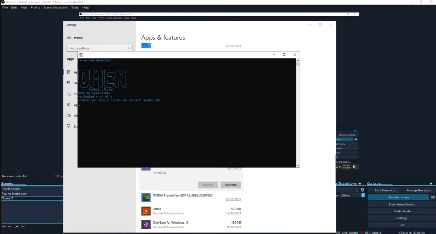Click the CPU usage readout in status bar
The width and height of the screenshot is (436, 234).
412,233
